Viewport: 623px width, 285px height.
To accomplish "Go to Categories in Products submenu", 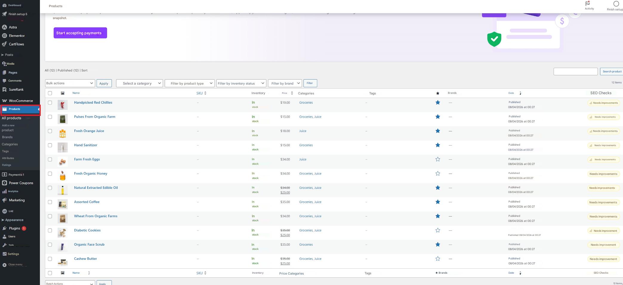I will coord(10,144).
